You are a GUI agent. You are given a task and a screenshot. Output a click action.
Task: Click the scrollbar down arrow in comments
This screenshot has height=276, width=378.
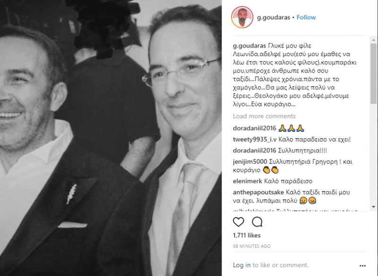point(373,207)
